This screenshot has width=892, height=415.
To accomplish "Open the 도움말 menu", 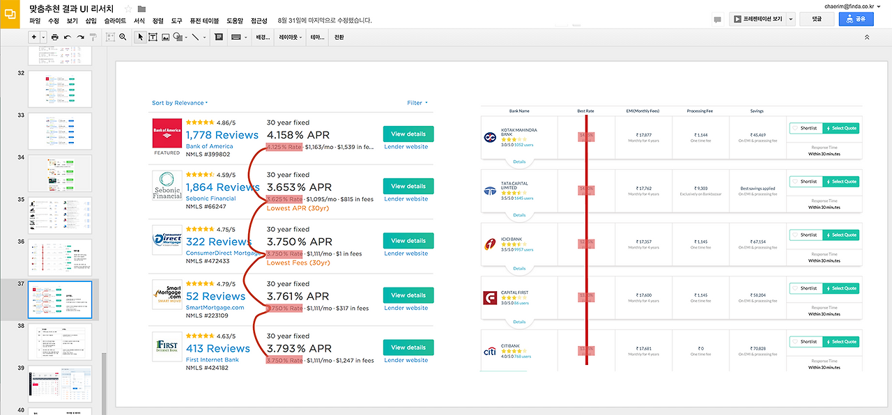I will coord(236,21).
